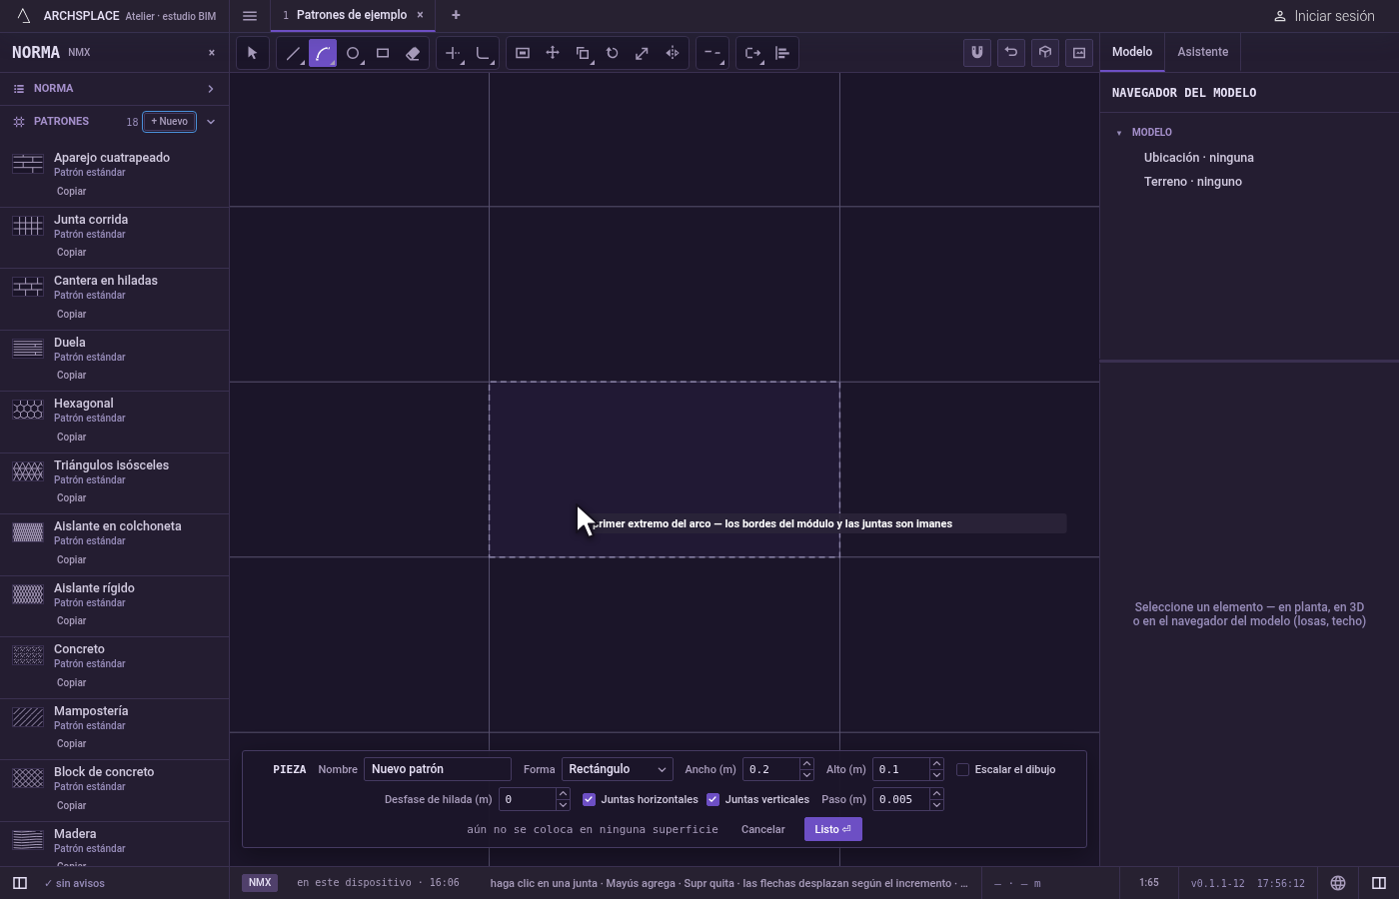Uncheck Juntas verticales
Viewport: 1399px width, 899px height.
tap(713, 799)
